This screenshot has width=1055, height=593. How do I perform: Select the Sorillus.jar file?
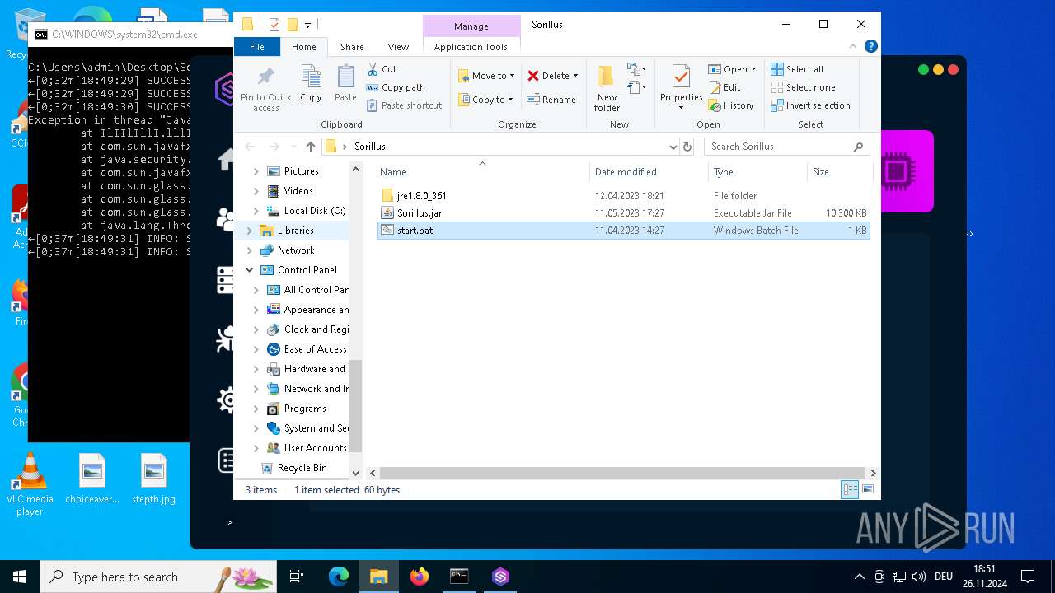pyautogui.click(x=623, y=213)
